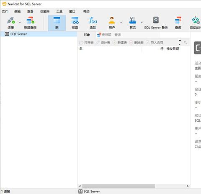Click the 名 column header
The width and height of the screenshot is (201, 194).
point(81,49)
